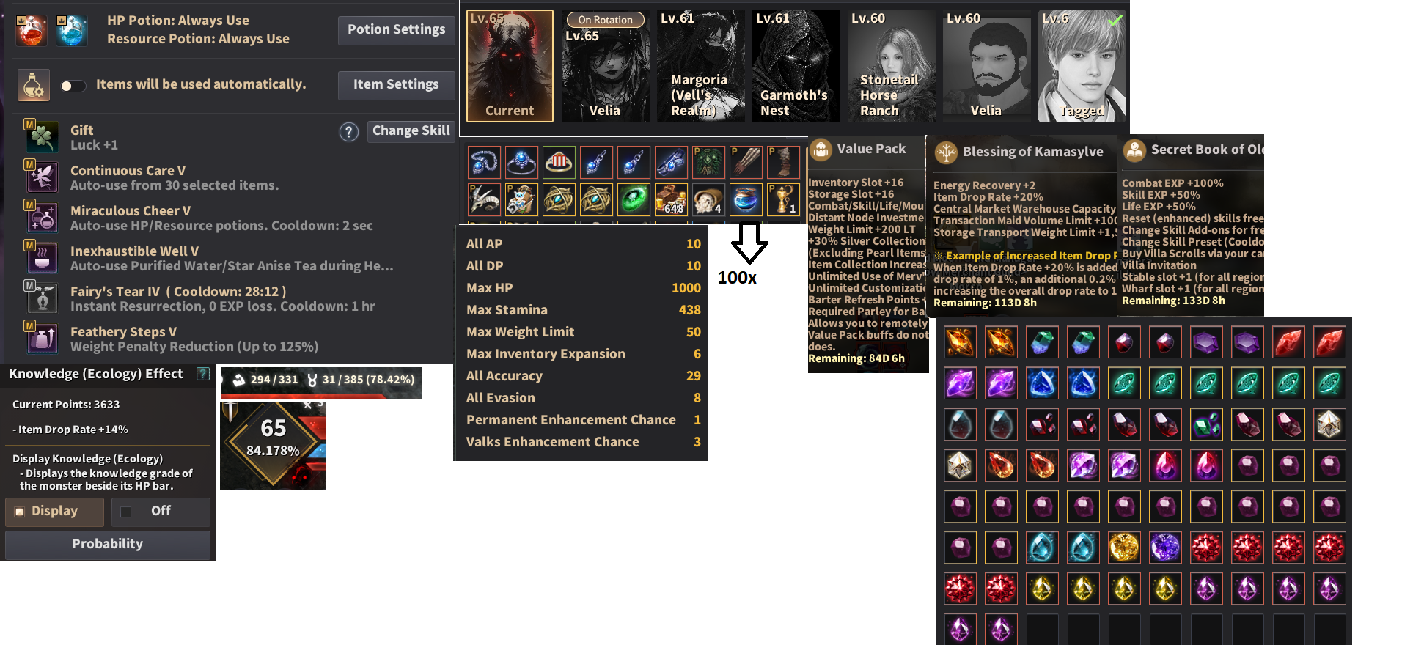Open the Potion Settings panel
1402x645 pixels.
396,30
